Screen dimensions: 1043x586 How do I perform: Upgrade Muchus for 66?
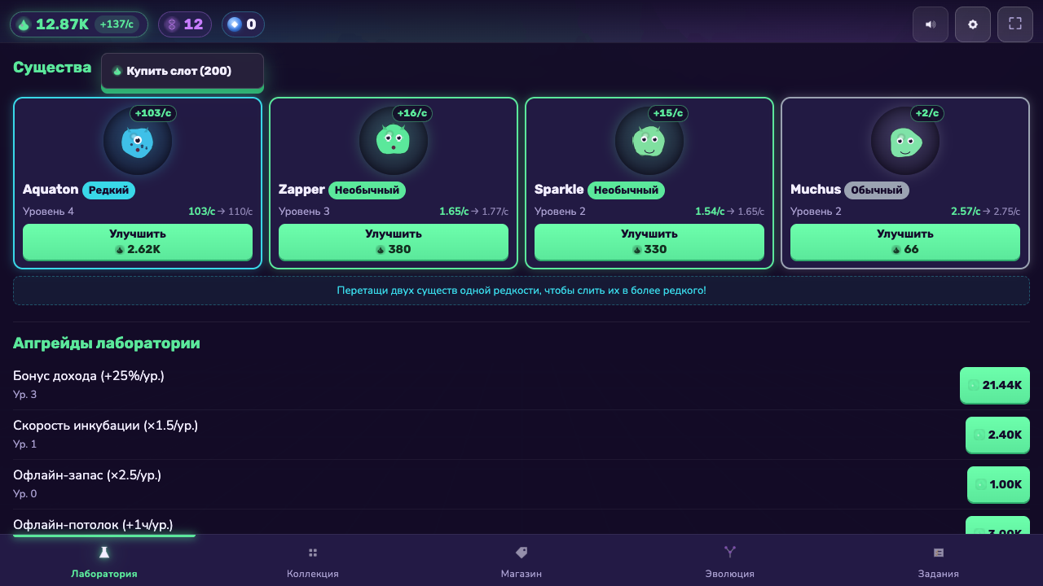(905, 242)
